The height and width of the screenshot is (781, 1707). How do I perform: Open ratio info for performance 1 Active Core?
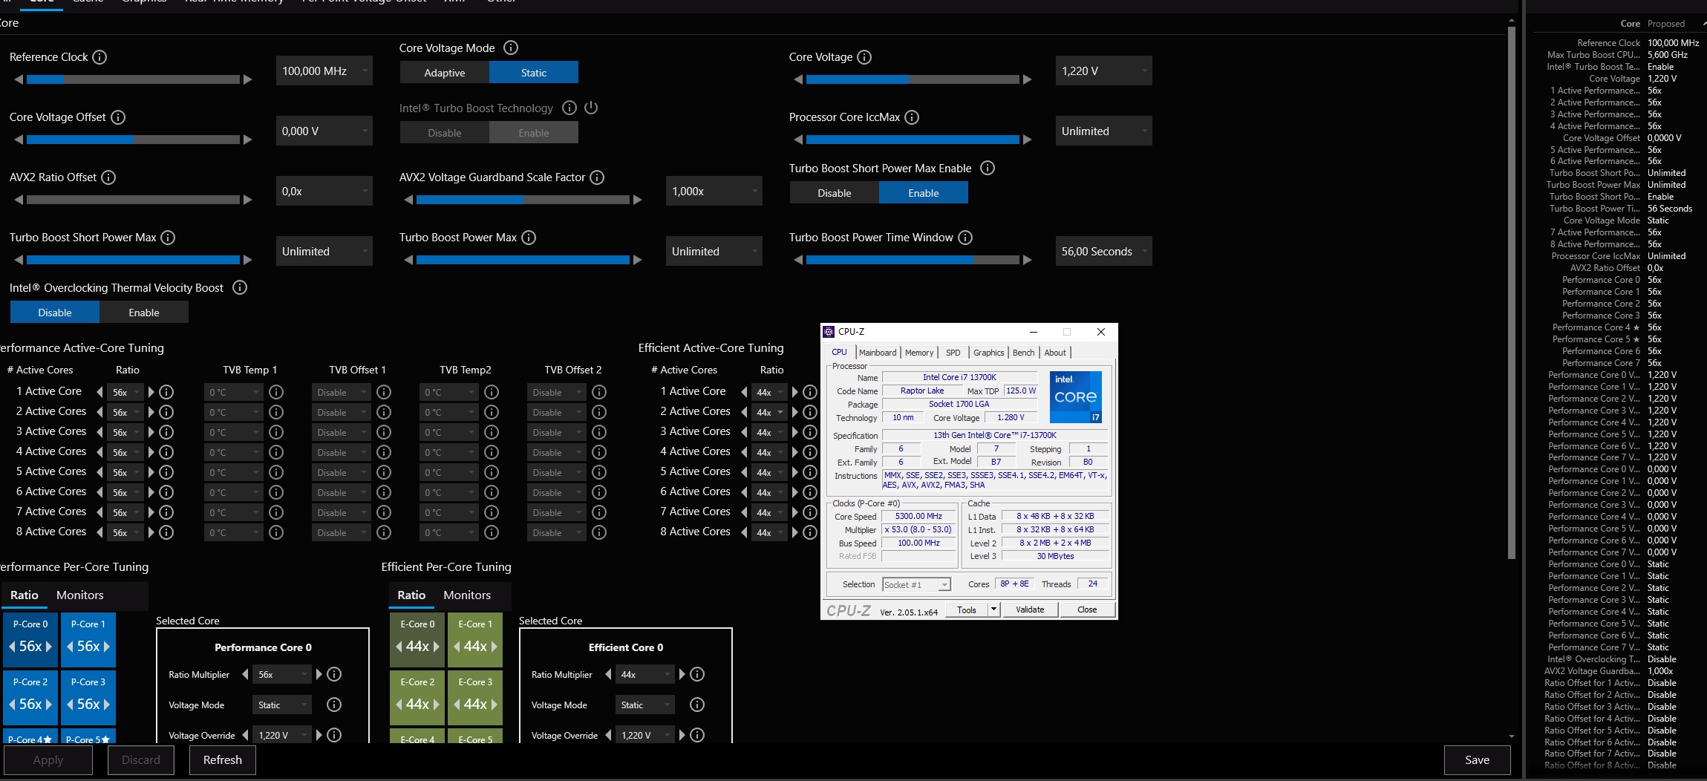coord(166,392)
